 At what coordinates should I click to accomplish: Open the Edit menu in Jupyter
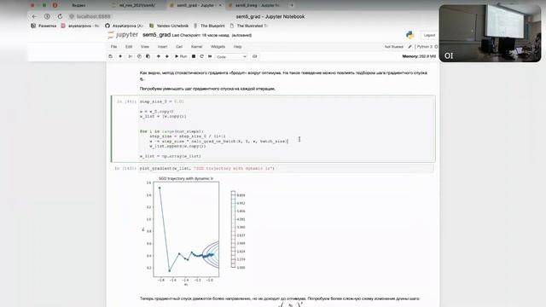pos(129,47)
